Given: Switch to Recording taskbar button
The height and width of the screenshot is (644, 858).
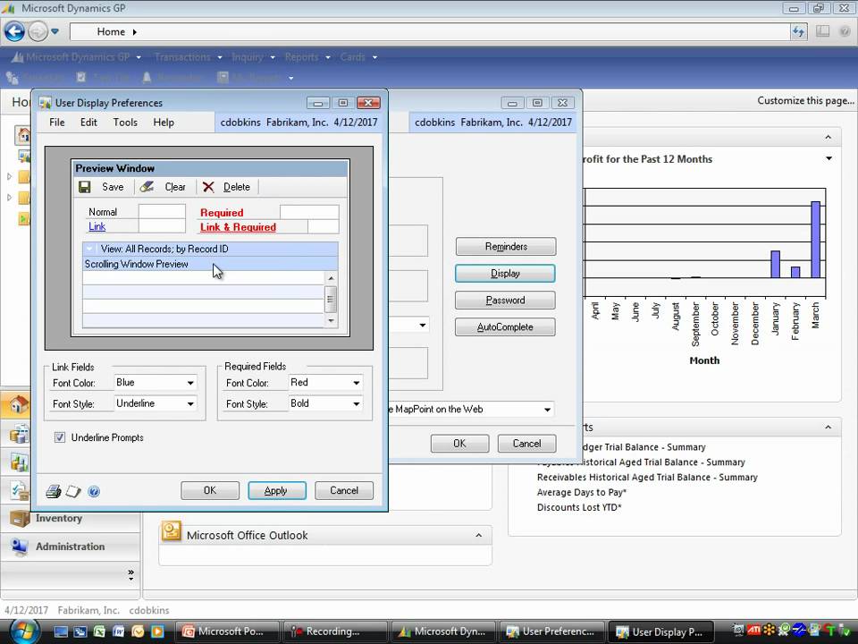Looking at the screenshot, I should (x=334, y=631).
